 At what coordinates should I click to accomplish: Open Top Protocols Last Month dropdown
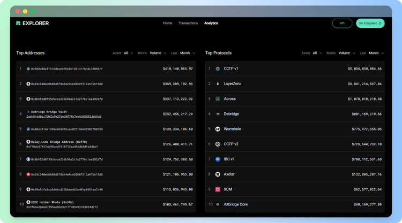376,53
